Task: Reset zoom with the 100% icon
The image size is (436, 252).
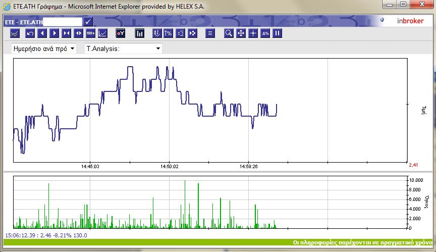Action: coord(90,33)
